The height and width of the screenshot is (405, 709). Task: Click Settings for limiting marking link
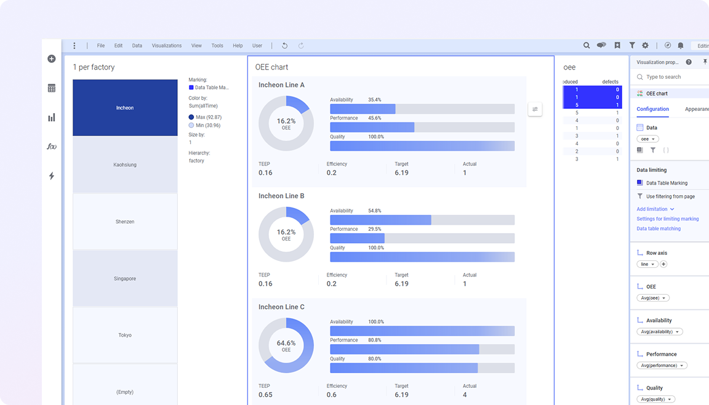click(667, 219)
